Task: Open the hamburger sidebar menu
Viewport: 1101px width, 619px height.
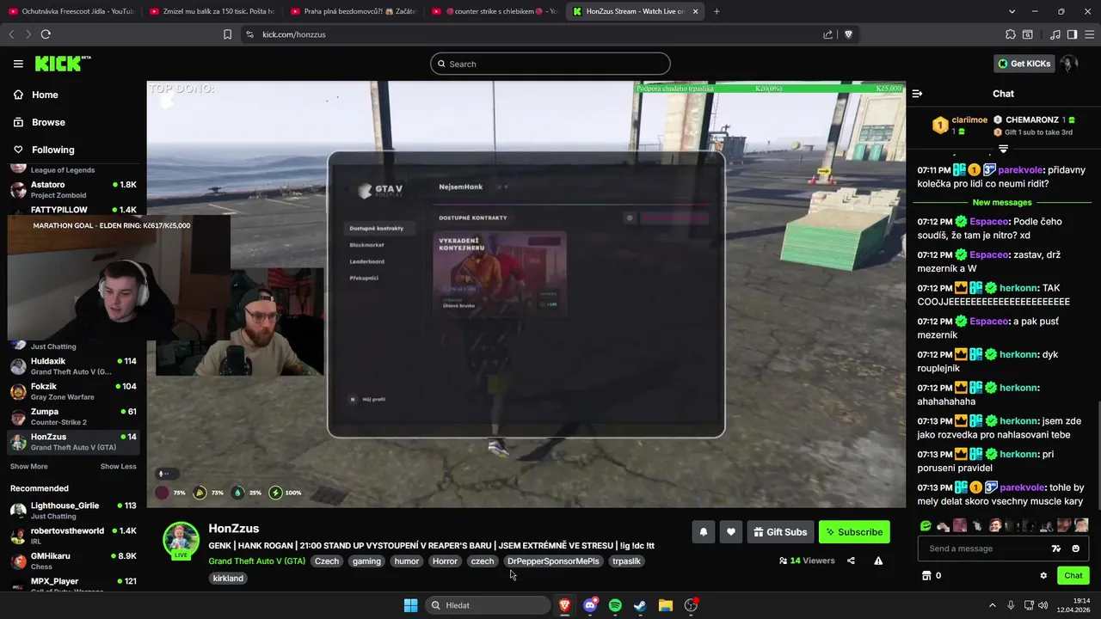Action: [x=18, y=64]
